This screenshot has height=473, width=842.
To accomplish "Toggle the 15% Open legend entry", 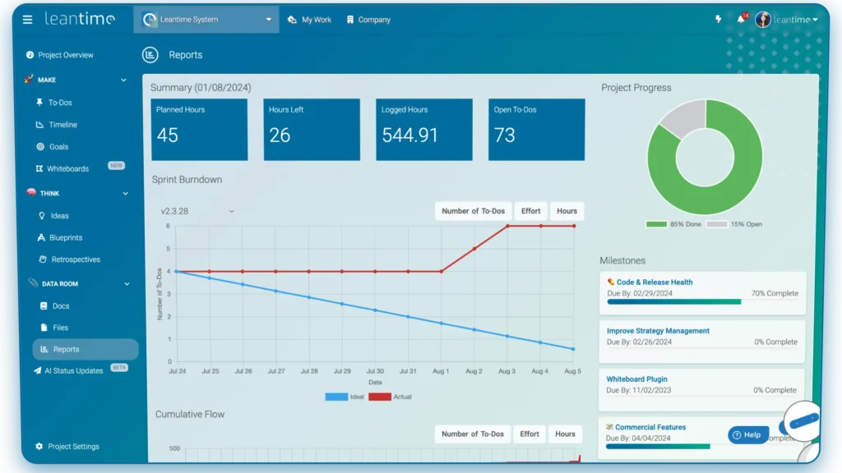I will (x=734, y=224).
